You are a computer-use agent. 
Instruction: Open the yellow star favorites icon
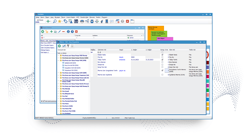click(x=59, y=21)
